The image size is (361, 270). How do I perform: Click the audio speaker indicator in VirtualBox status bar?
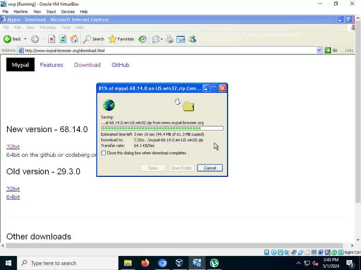tap(287, 252)
